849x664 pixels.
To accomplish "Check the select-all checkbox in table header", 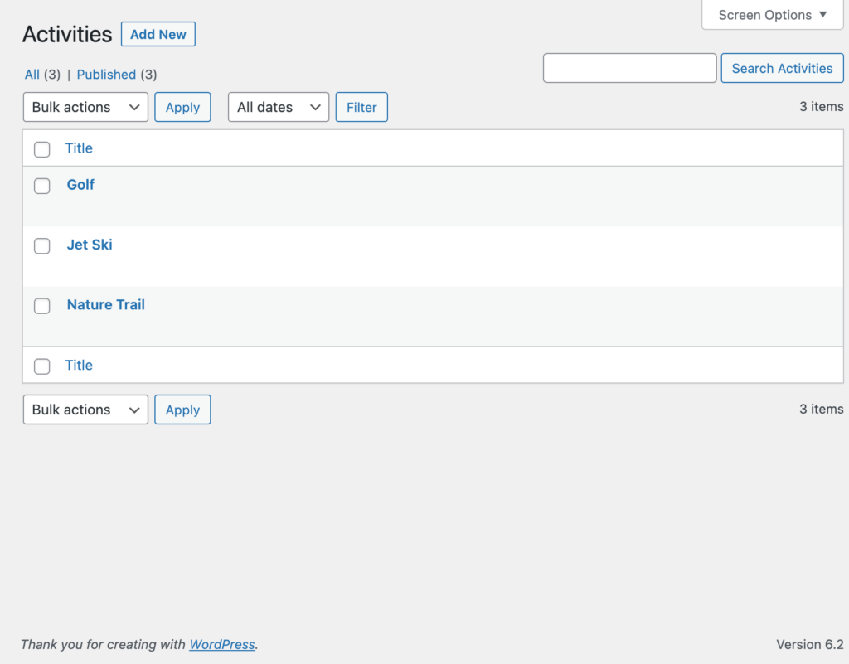I will [41, 149].
